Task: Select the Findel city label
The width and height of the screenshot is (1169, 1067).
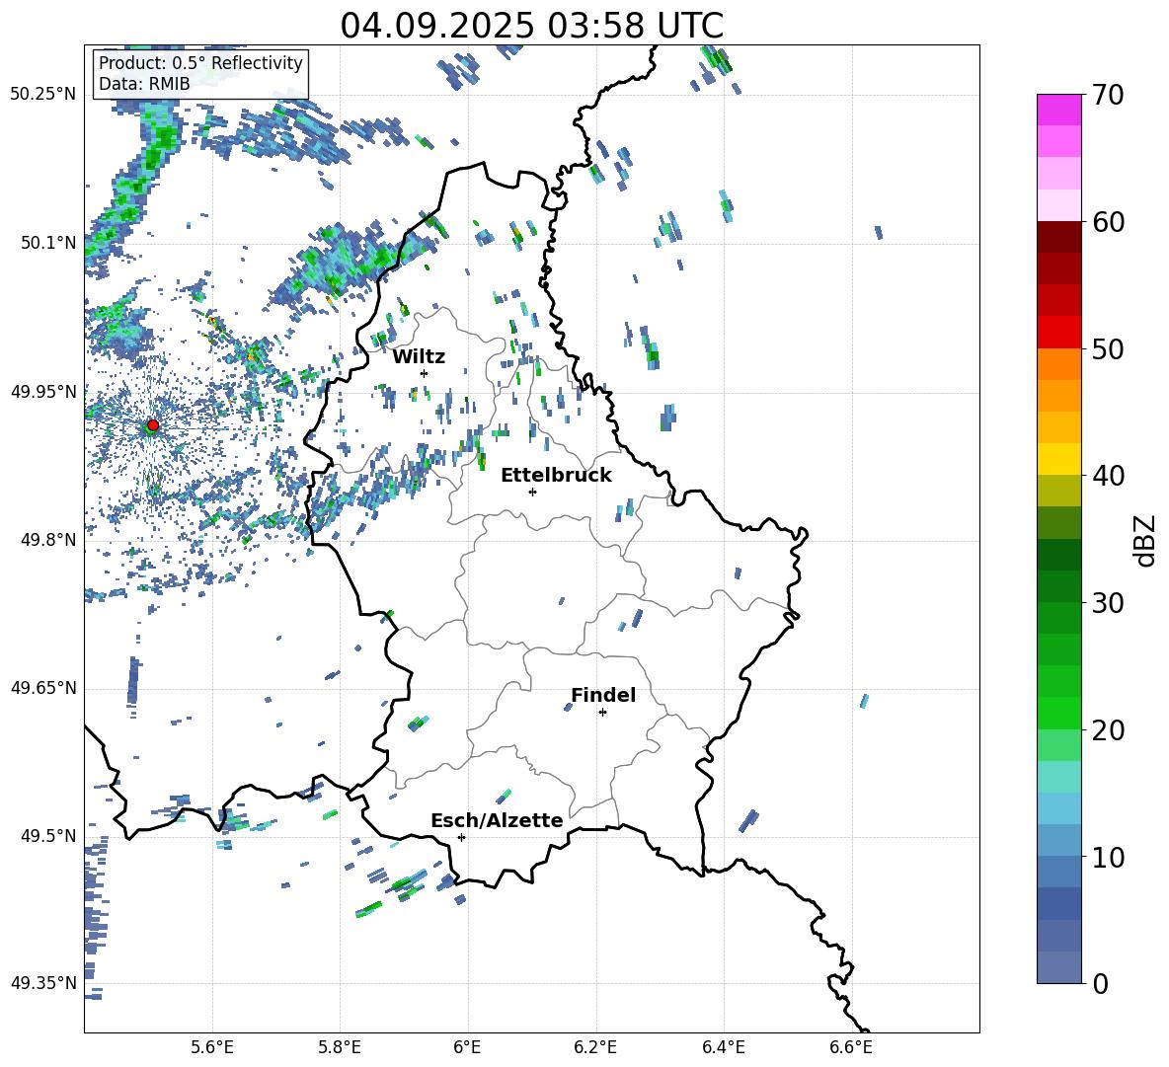Action: pyautogui.click(x=603, y=695)
